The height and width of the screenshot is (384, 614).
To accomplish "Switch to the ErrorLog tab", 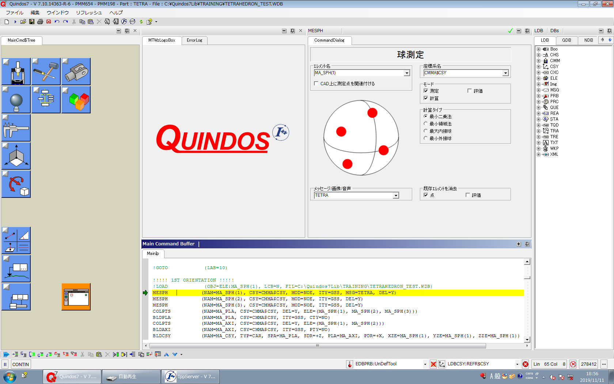I will [194, 40].
